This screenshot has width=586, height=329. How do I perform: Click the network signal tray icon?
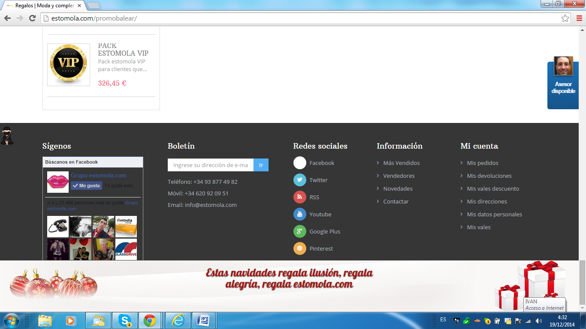pos(529,321)
